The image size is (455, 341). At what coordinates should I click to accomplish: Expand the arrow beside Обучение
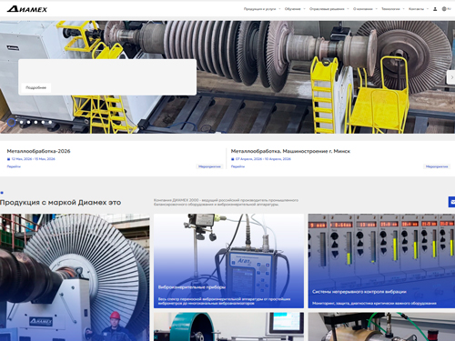[304, 9]
